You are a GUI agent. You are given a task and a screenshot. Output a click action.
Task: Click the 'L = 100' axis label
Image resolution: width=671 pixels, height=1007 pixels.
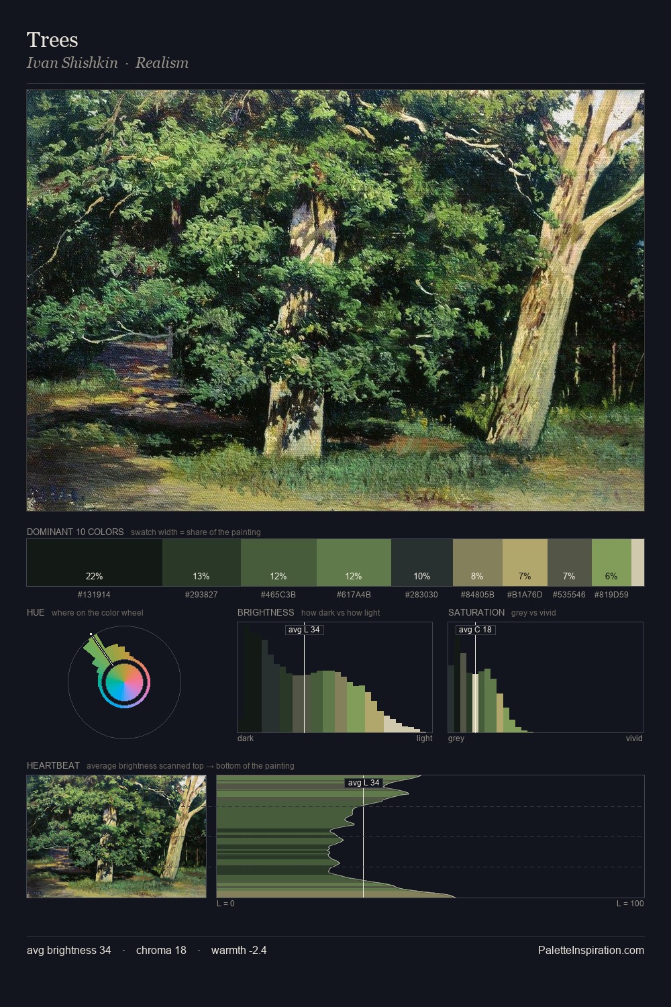pos(630,904)
